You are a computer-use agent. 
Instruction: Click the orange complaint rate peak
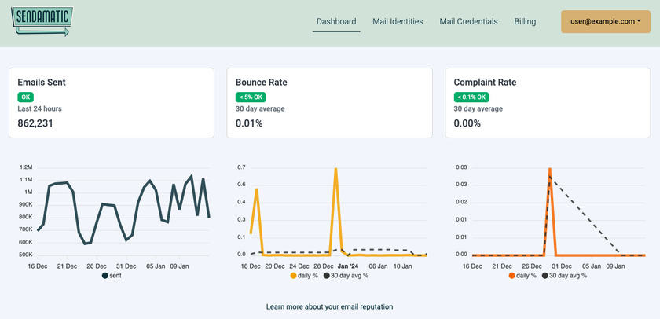[549, 170]
